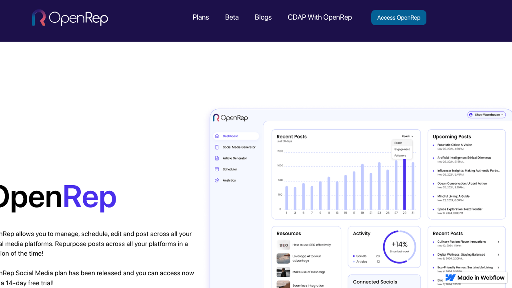Image resolution: width=512 pixels, height=288 pixels.
Task: Switch to the Blogs navigation item
Action: coord(263,17)
